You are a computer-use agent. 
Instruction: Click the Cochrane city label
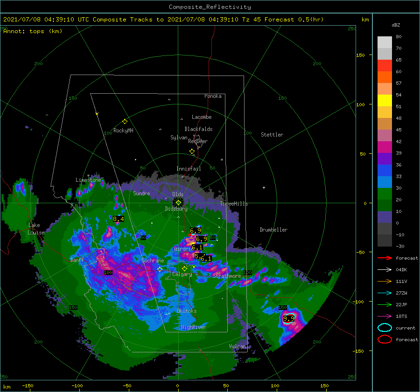pos(153,261)
